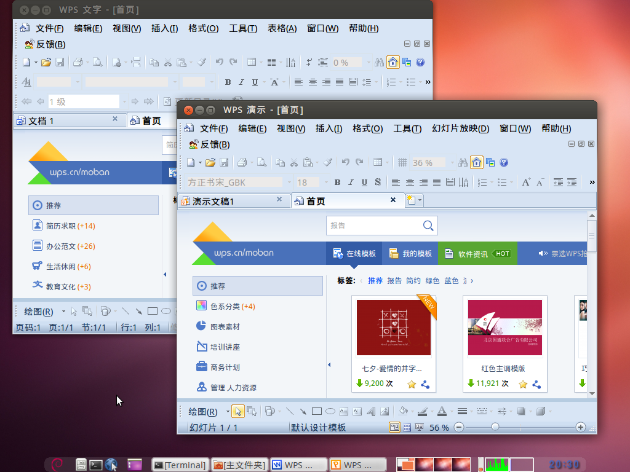Select Arrow tool in Presentation drawing toolbar
This screenshot has height=472, width=630.
pyautogui.click(x=303, y=411)
